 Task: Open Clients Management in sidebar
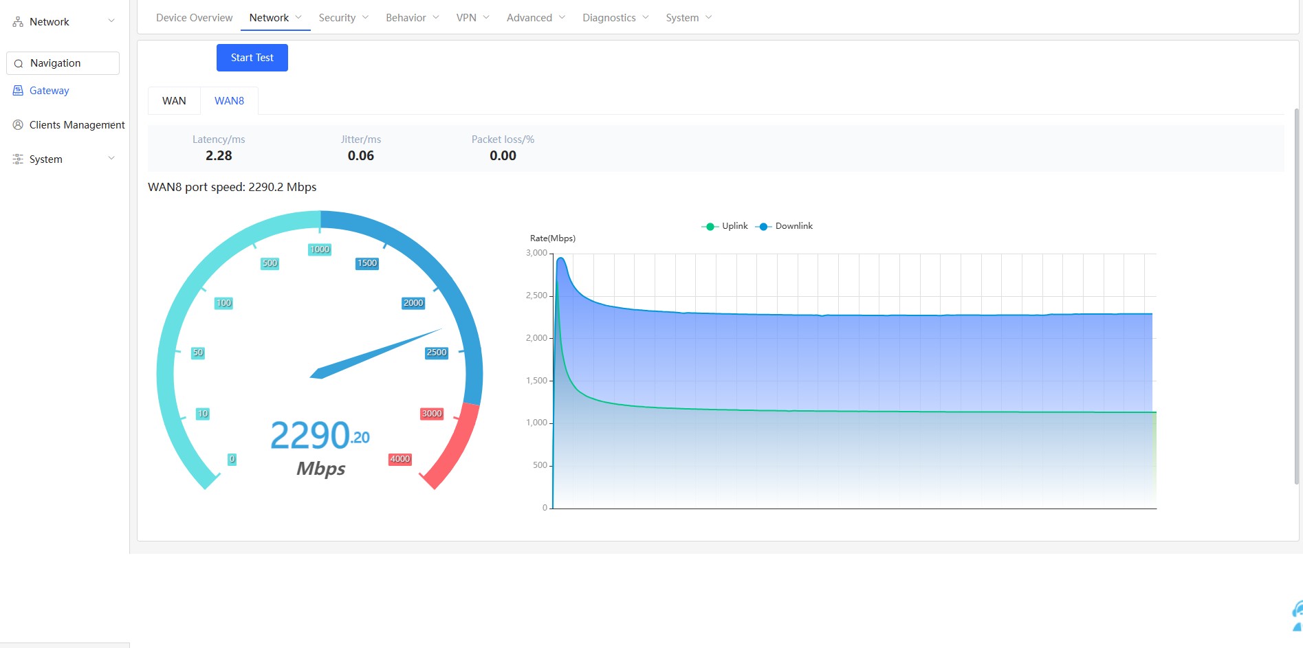click(x=77, y=125)
